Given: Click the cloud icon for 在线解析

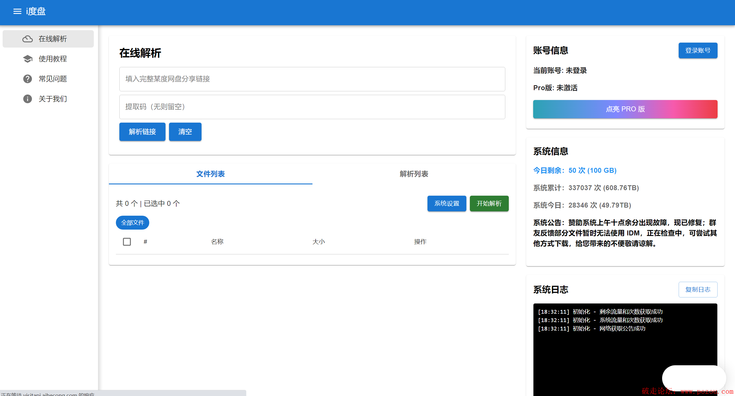Looking at the screenshot, I should 28,39.
